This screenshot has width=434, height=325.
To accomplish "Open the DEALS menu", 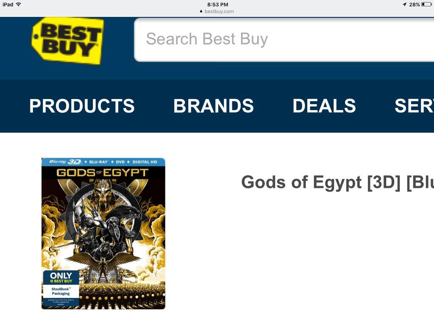I will [324, 106].
